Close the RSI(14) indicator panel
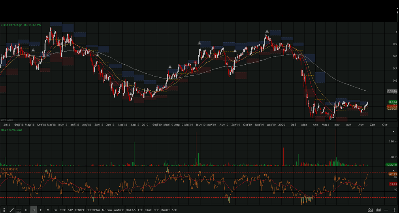The image size is (399, 213). tap(393, 170)
